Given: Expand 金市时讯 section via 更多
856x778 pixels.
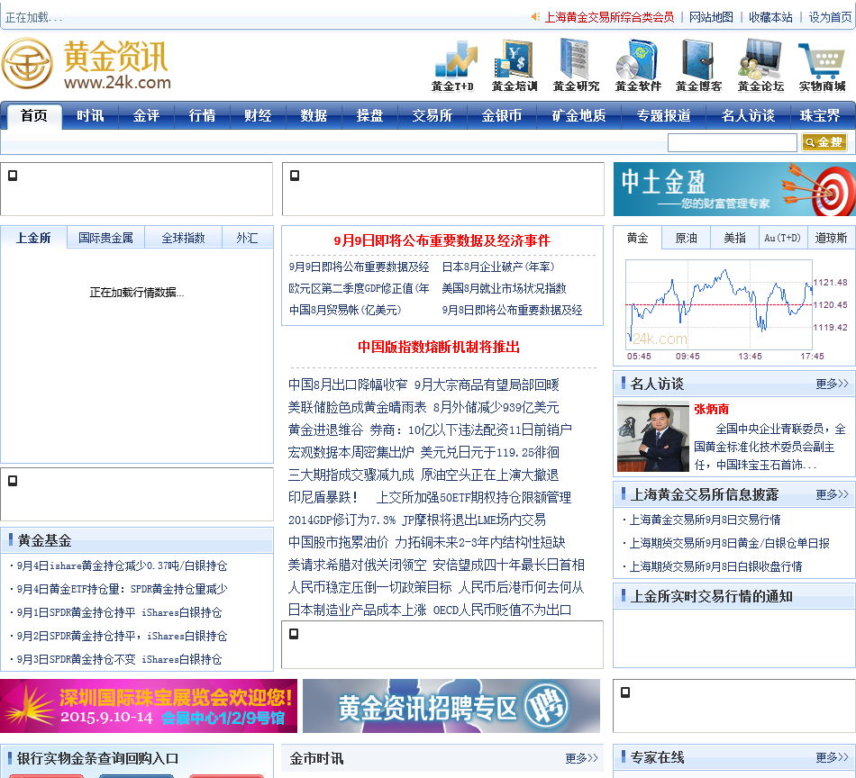Looking at the screenshot, I should 580,758.
